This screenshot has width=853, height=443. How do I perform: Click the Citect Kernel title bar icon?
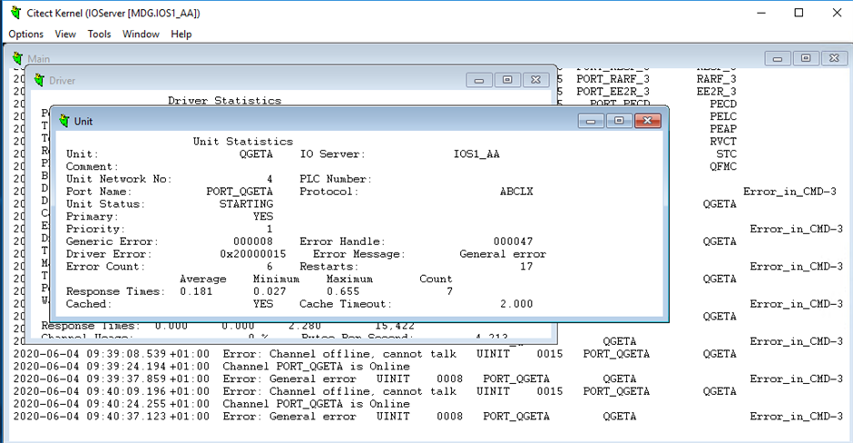coord(15,13)
